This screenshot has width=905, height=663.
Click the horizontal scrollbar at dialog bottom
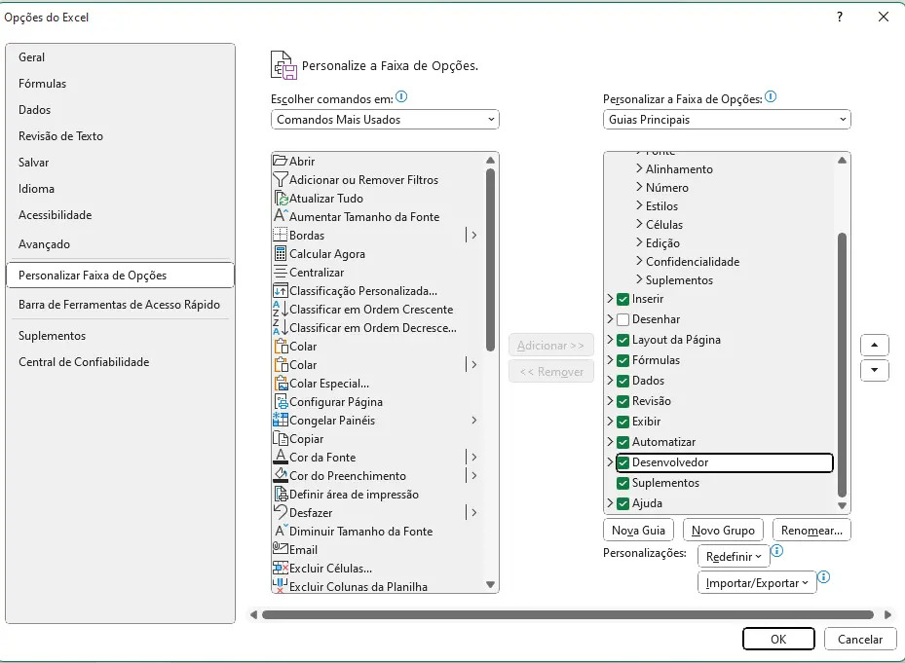(x=568, y=614)
